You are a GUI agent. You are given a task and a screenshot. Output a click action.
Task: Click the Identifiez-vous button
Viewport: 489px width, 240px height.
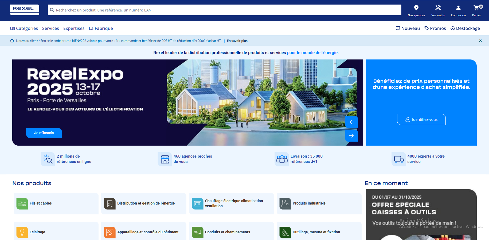(421, 119)
